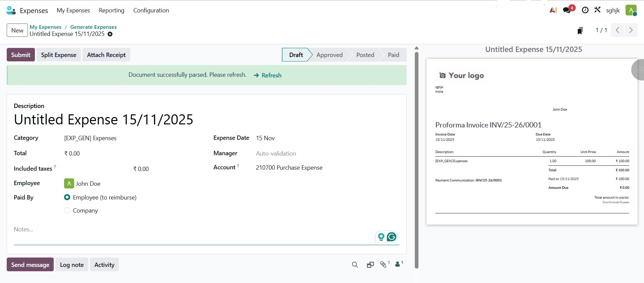Go to next record arrow

[631, 30]
